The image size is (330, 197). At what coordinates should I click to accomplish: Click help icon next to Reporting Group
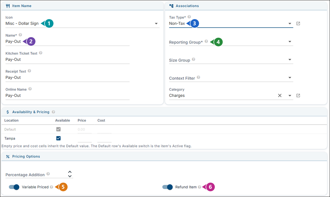(206, 41)
